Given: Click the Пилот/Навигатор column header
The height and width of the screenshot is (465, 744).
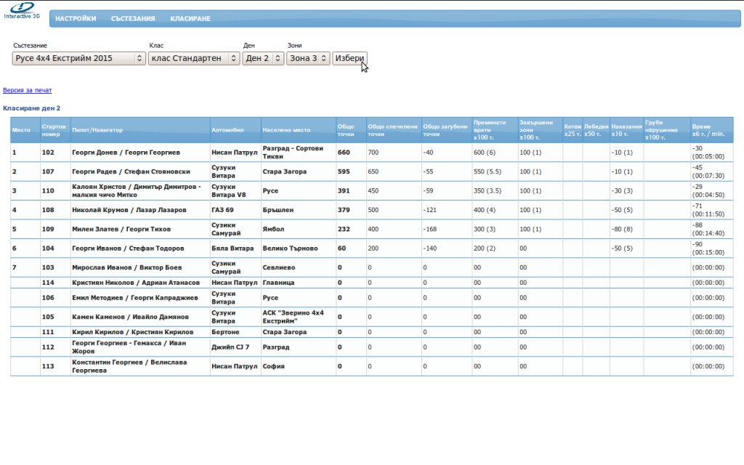Looking at the screenshot, I should click(97, 130).
